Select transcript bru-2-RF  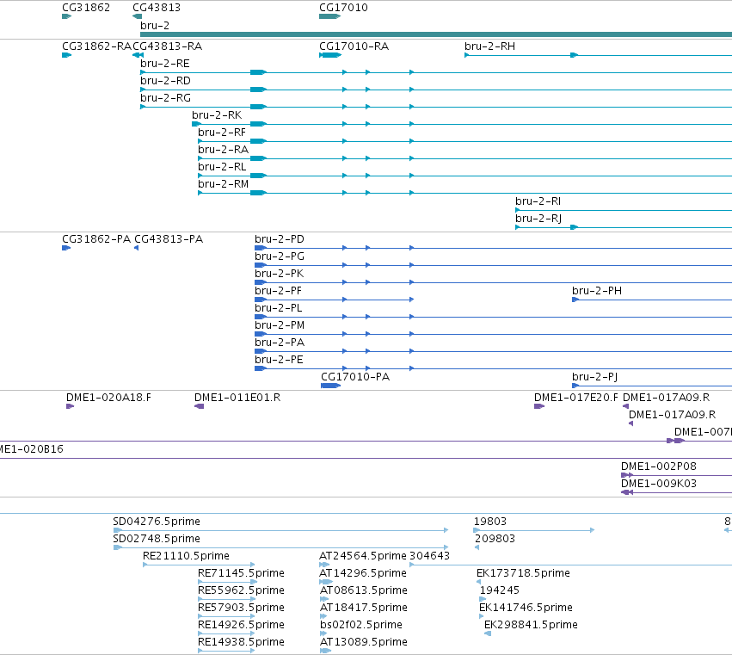click(x=222, y=133)
